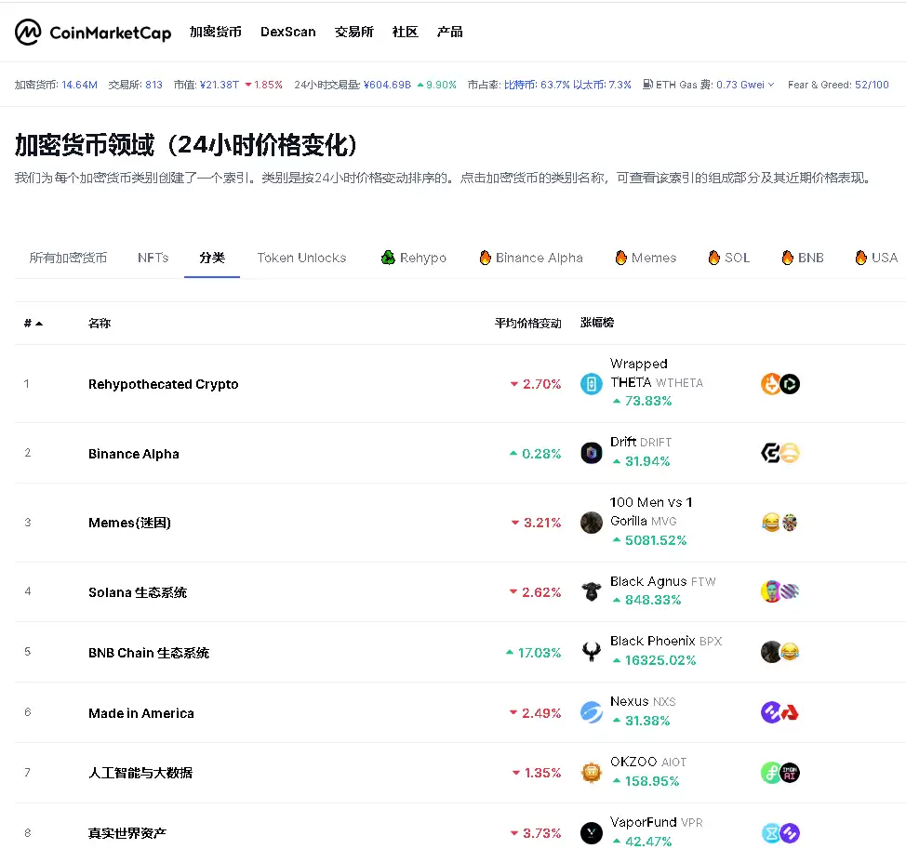The height and width of the screenshot is (849, 906).
Task: Click the CoinMarketCap logo
Action: point(90,32)
